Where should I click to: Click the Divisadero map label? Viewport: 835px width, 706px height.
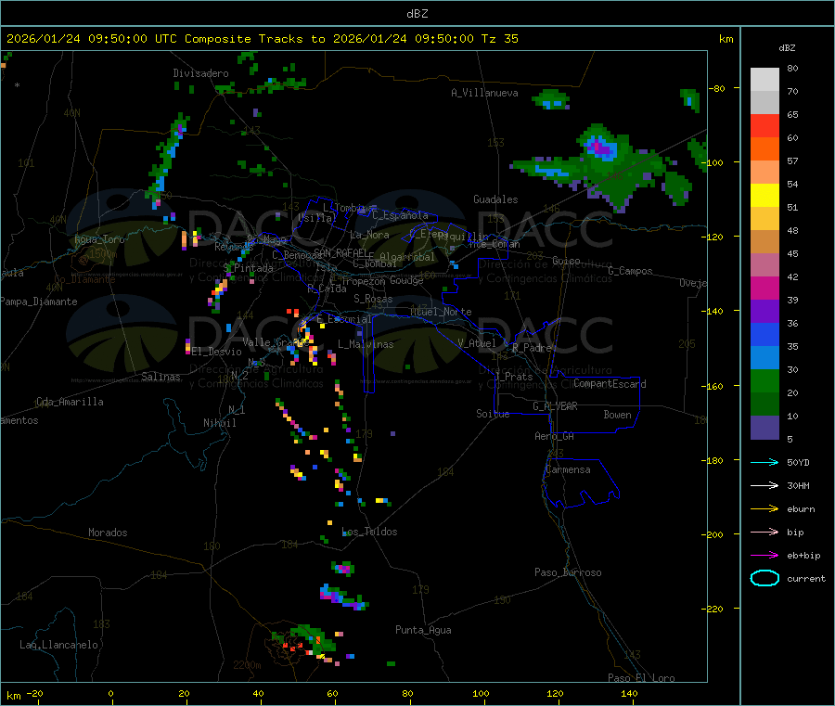[x=200, y=73]
